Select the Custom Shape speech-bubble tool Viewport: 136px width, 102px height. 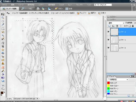pyautogui.click(x=3, y=81)
